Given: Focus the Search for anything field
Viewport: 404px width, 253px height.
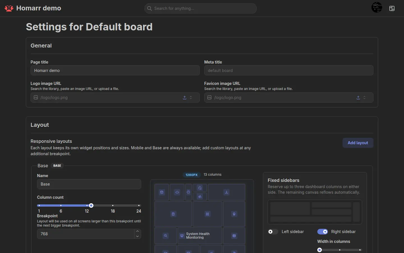Looking at the screenshot, I should (x=200, y=8).
